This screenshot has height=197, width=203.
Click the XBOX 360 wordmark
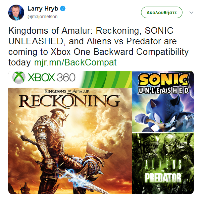(51, 78)
